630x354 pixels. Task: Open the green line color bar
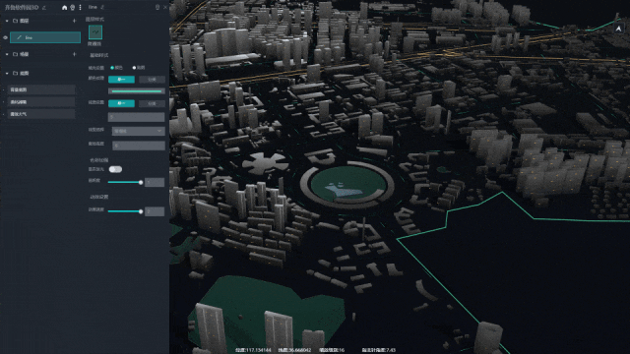[137, 91]
